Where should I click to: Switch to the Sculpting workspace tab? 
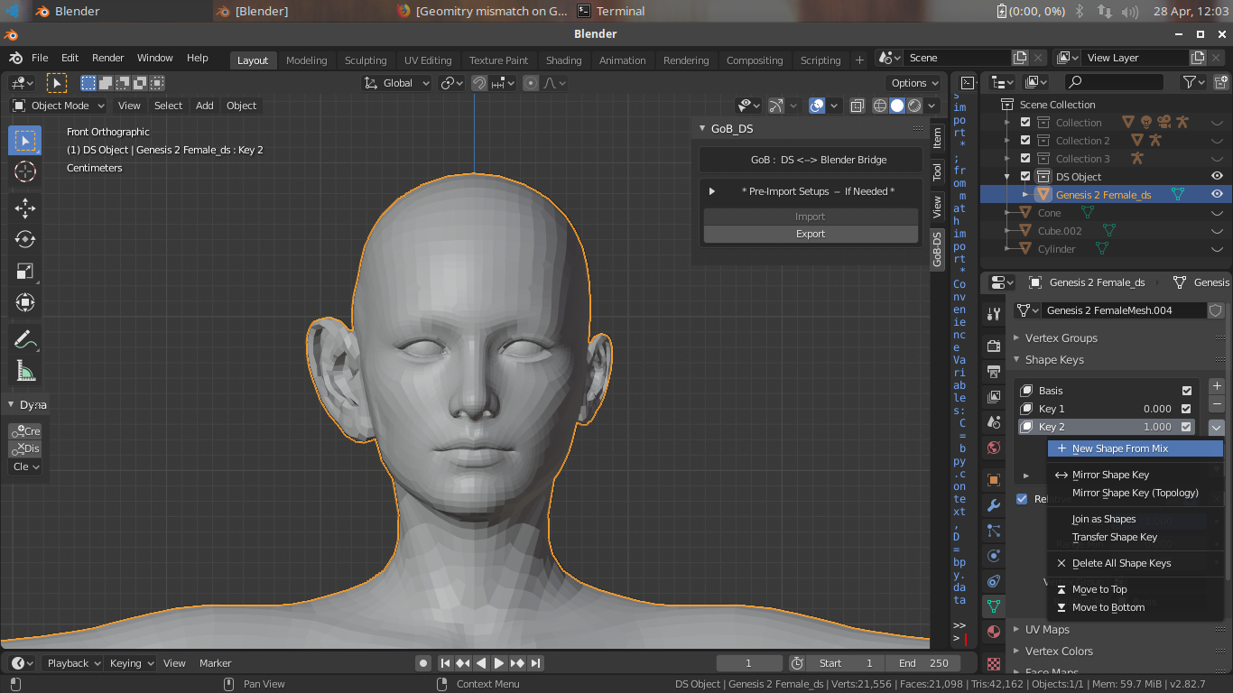pos(365,60)
